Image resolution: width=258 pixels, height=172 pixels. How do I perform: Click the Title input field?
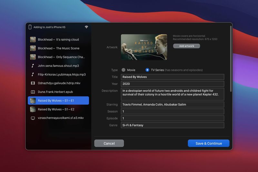173,77
